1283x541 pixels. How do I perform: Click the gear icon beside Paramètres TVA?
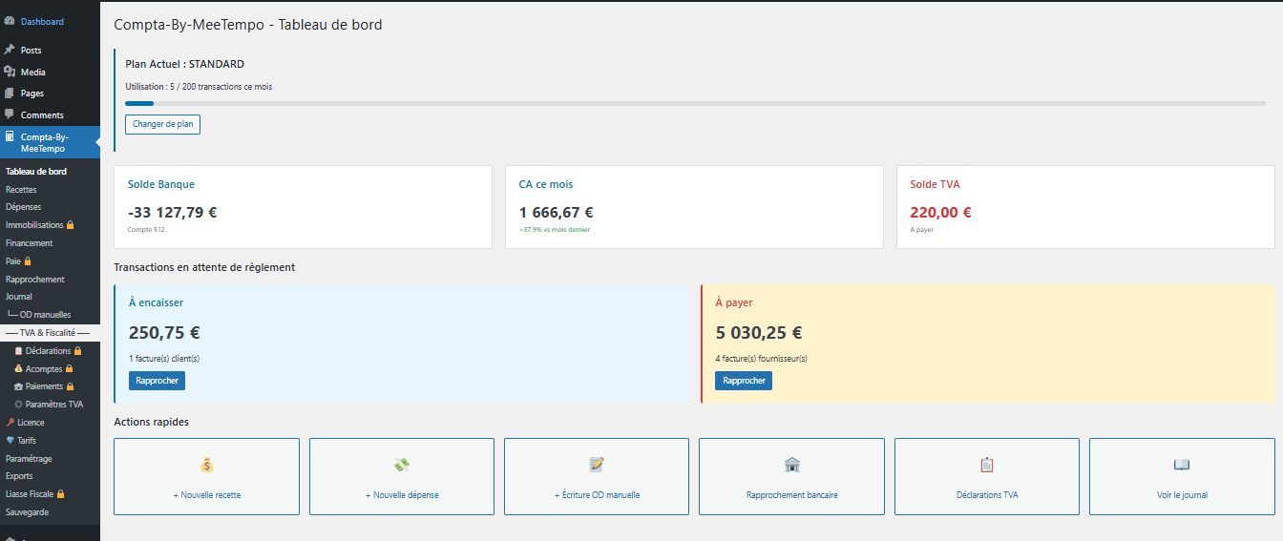tap(18, 405)
